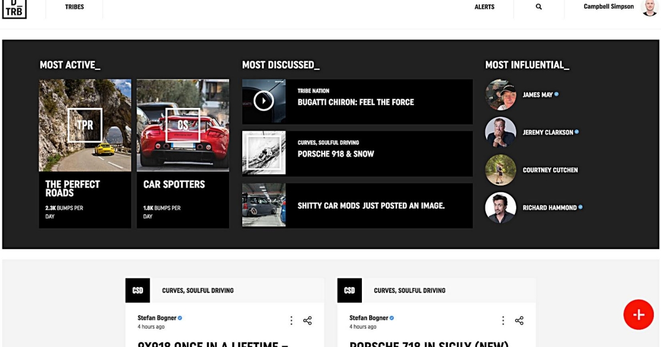
Task: Open Jeremy Clarkson's profile name
Action: [548, 132]
